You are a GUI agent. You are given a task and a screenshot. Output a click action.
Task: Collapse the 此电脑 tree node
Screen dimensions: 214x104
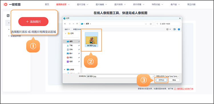[64, 69]
